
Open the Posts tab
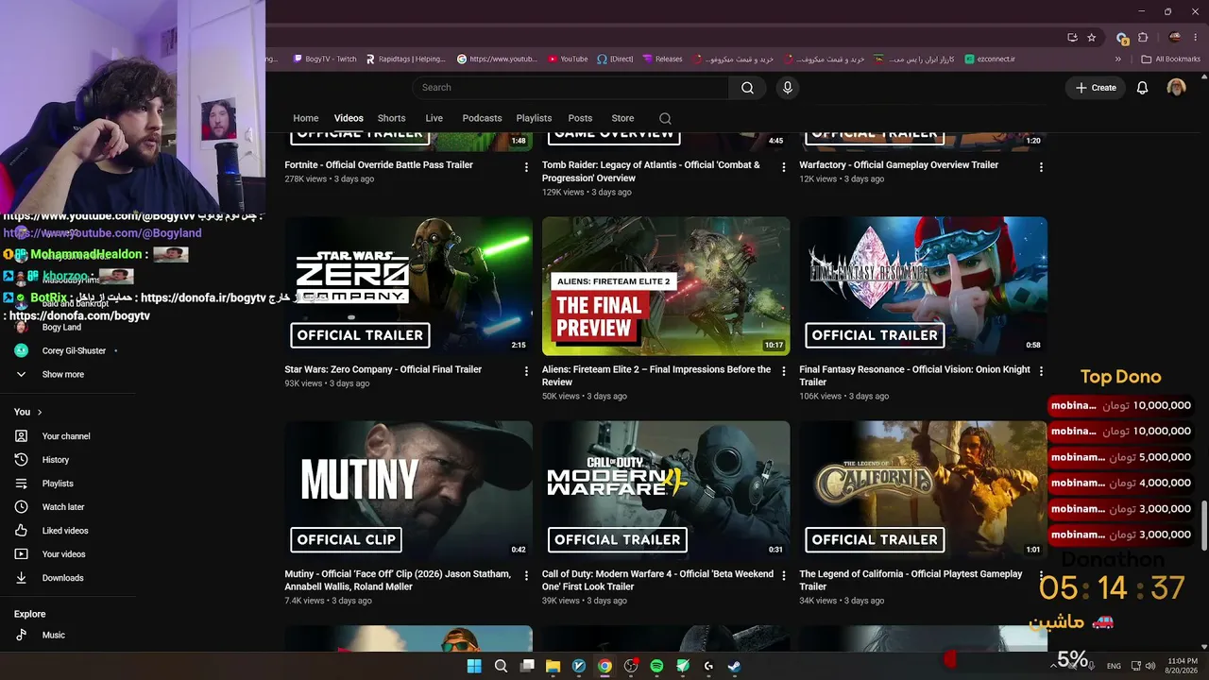pos(580,118)
